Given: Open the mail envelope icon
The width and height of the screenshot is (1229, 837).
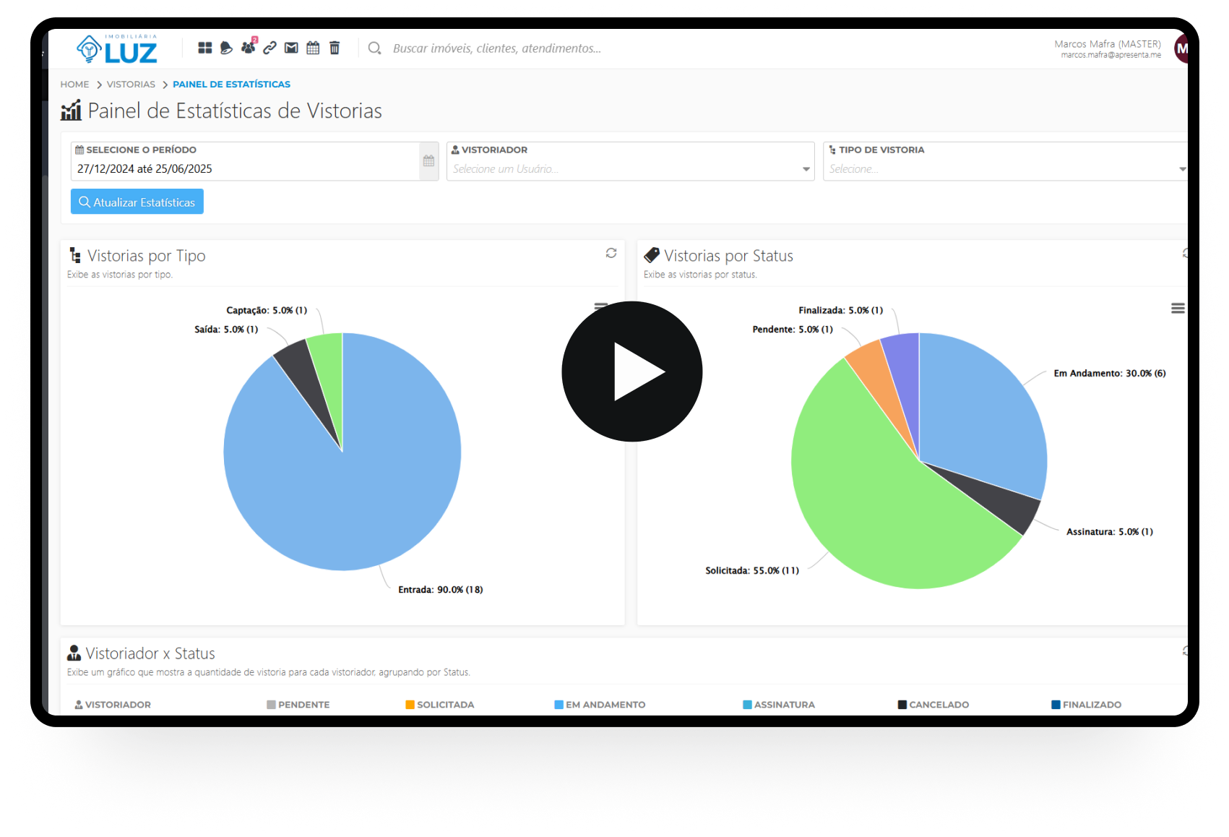Looking at the screenshot, I should click(x=291, y=48).
